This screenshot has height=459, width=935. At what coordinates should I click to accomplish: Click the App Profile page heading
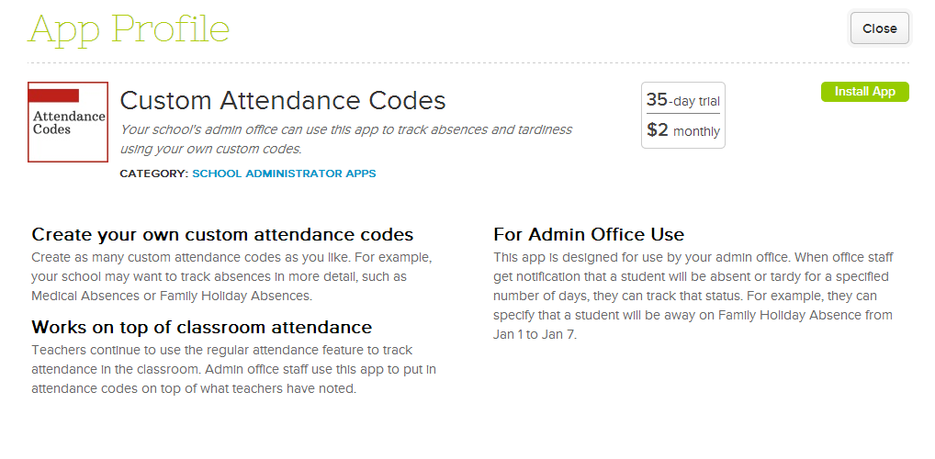[129, 29]
